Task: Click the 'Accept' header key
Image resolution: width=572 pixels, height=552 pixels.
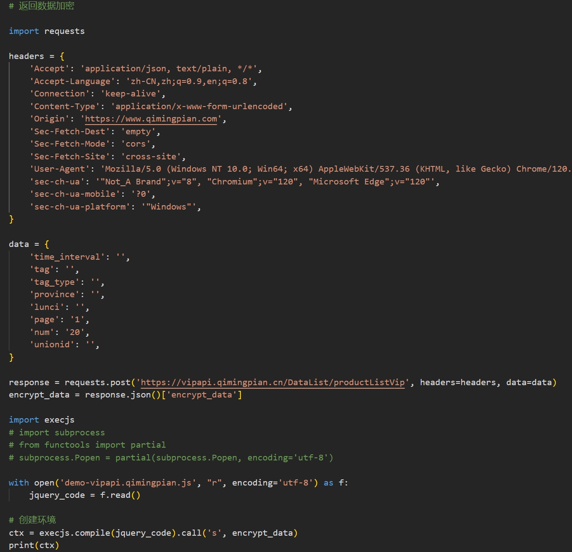Action: pyautogui.click(x=49, y=69)
